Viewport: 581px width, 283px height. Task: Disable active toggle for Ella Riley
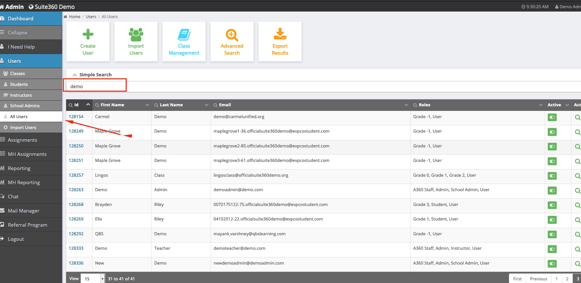pos(552,220)
